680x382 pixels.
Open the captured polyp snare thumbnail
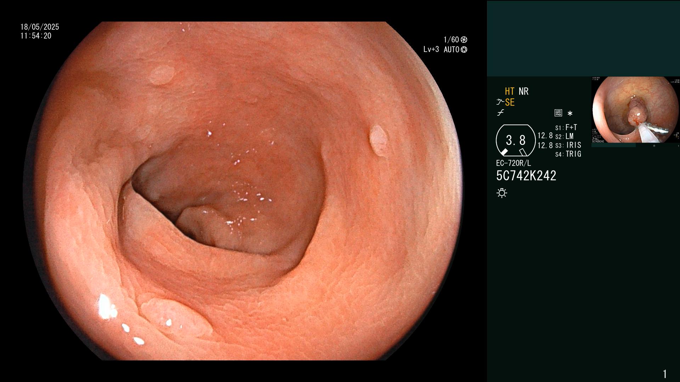point(636,110)
